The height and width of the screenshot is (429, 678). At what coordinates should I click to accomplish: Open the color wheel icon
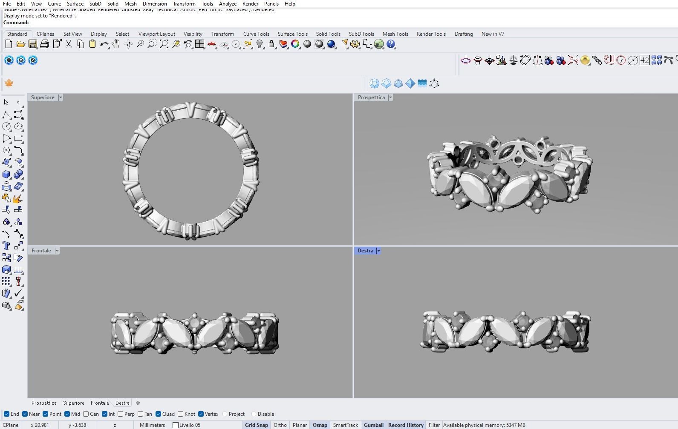pyautogui.click(x=295, y=44)
